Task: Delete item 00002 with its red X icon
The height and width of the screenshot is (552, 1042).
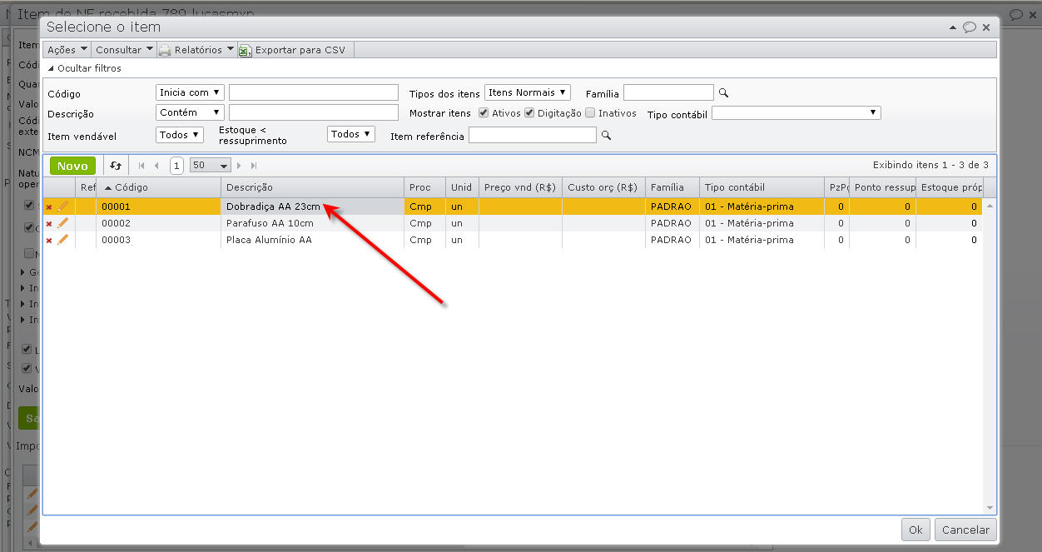Action: click(48, 224)
